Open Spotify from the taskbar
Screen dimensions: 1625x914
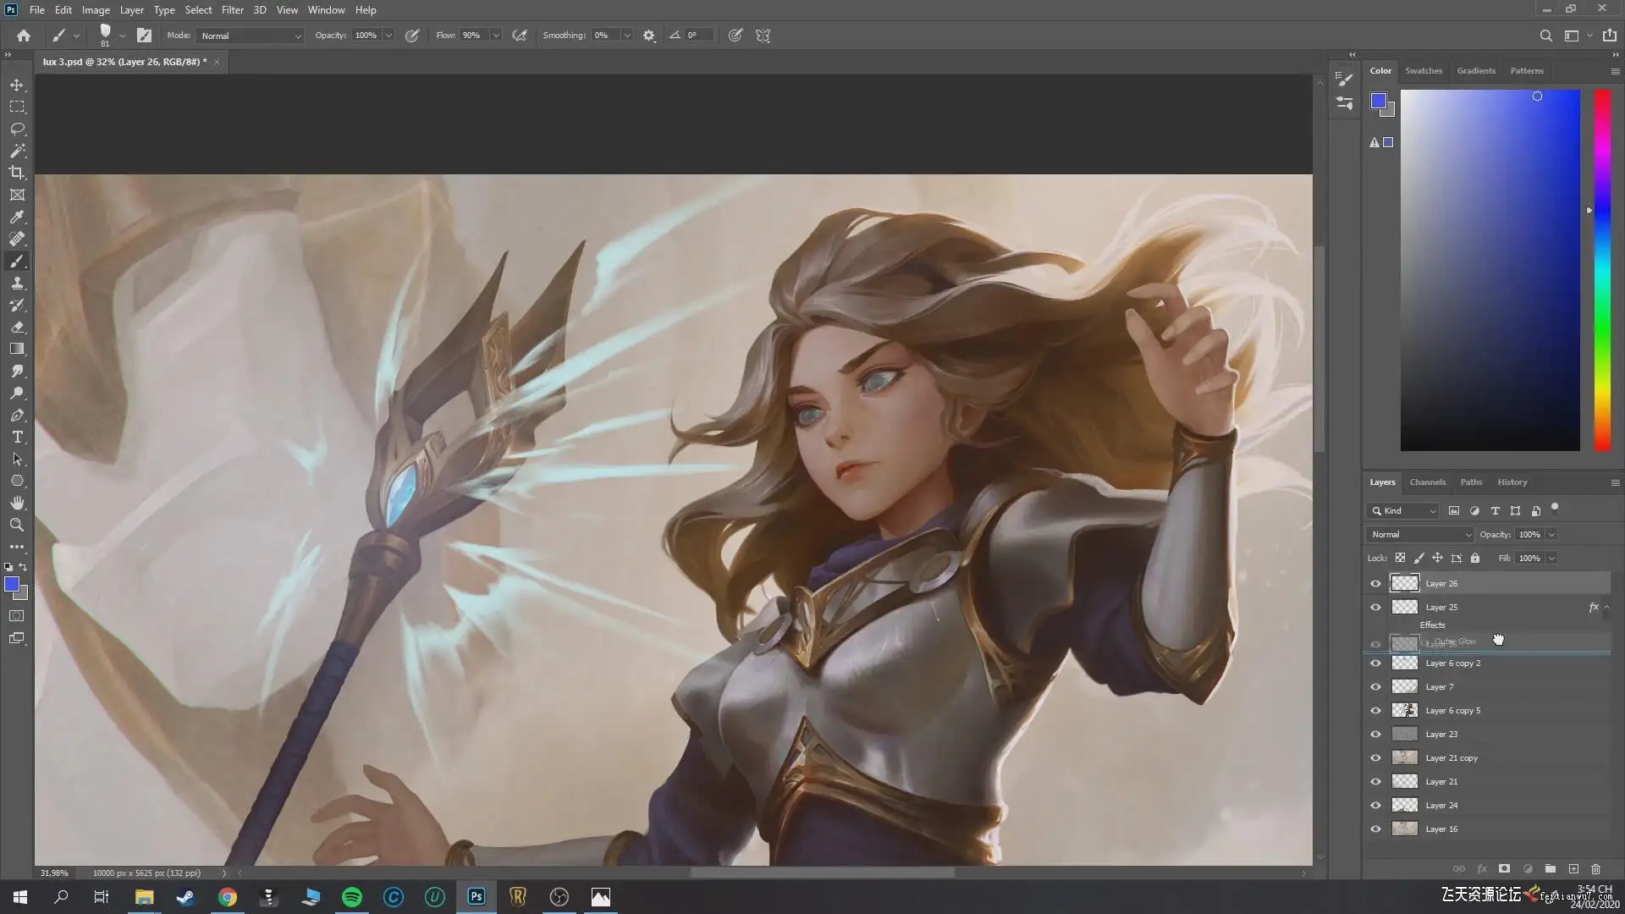click(x=352, y=897)
